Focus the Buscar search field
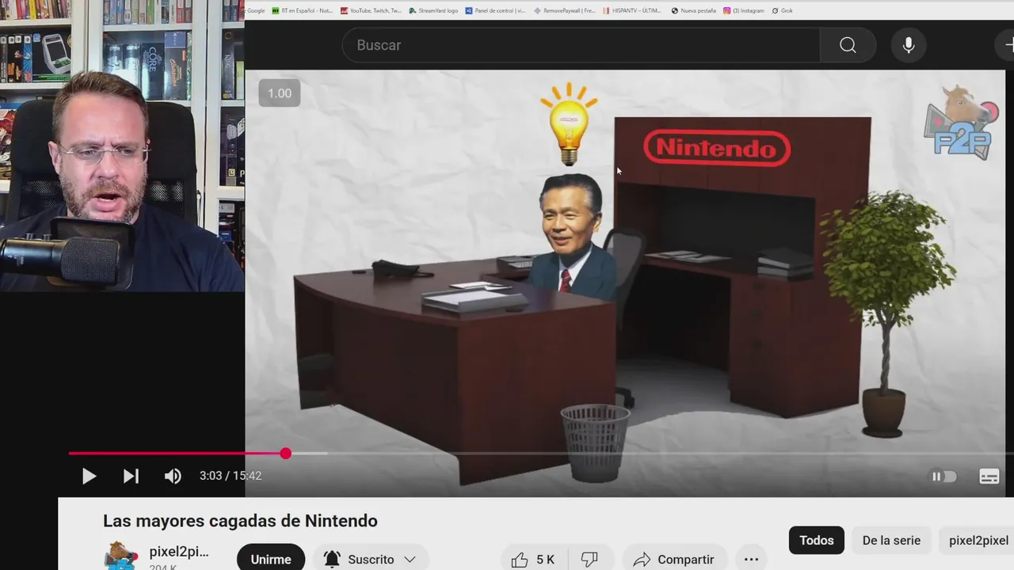 [581, 45]
